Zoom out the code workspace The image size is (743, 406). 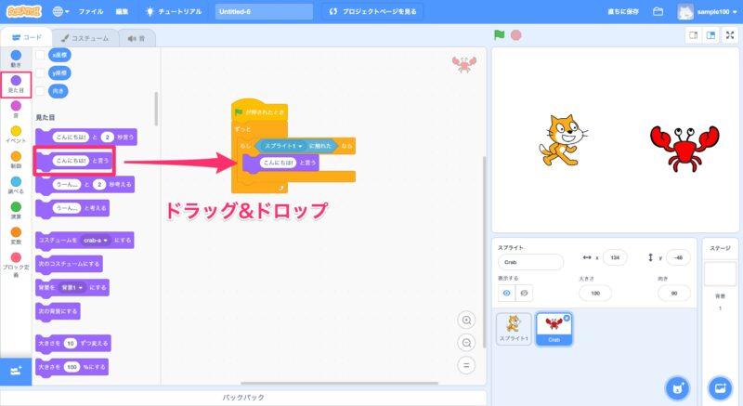coord(467,341)
